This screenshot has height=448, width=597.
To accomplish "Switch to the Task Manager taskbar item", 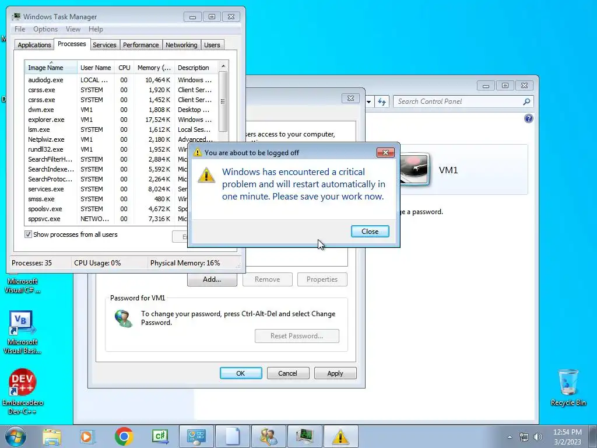I will [x=305, y=436].
